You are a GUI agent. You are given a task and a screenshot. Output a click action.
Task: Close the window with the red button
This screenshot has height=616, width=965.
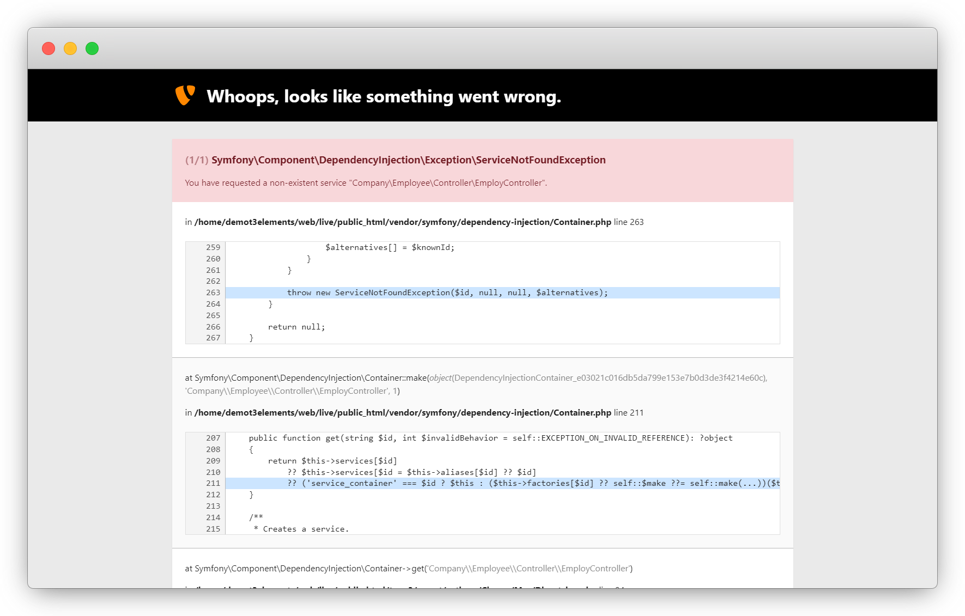[48, 48]
